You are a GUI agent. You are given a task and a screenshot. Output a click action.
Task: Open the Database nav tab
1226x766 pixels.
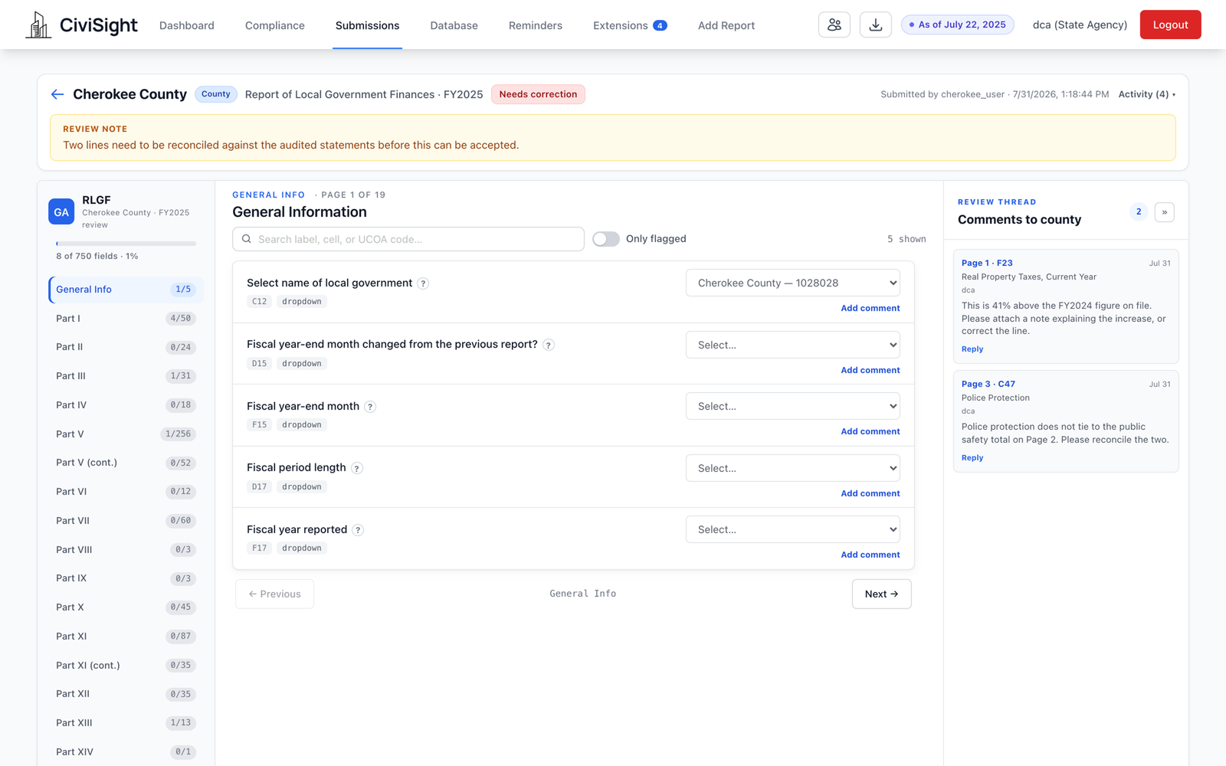pos(454,25)
